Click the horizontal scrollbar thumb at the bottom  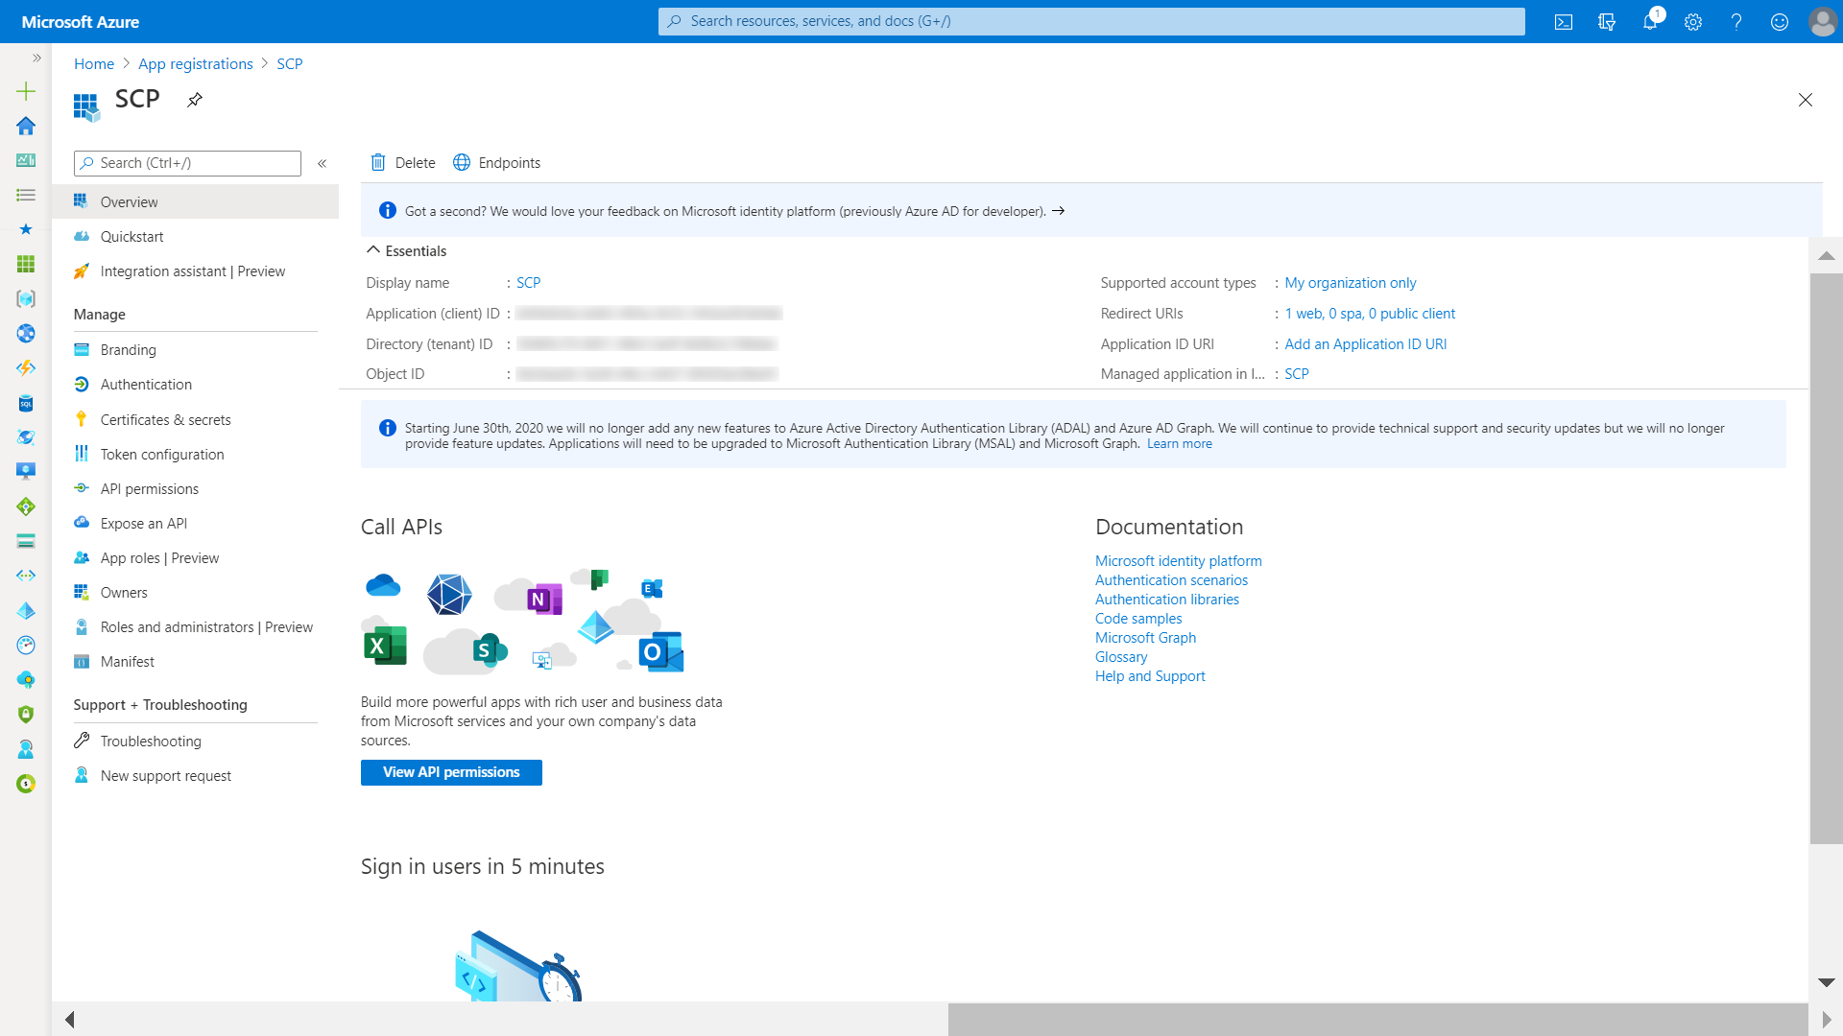click(1377, 1019)
